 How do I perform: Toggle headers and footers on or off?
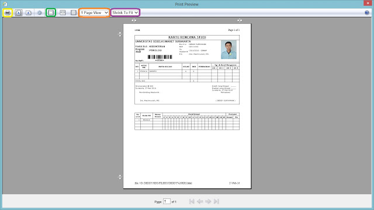tap(51, 13)
